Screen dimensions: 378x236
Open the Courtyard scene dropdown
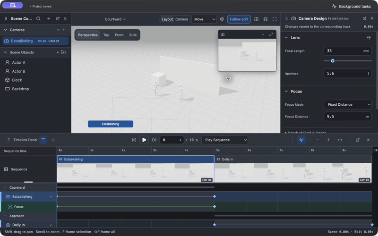[x=115, y=19]
